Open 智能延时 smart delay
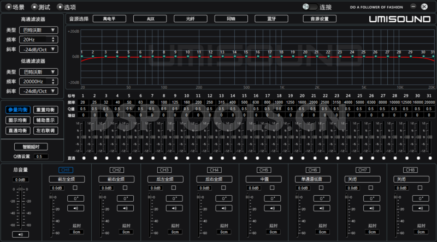 pyautogui.click(x=31, y=147)
